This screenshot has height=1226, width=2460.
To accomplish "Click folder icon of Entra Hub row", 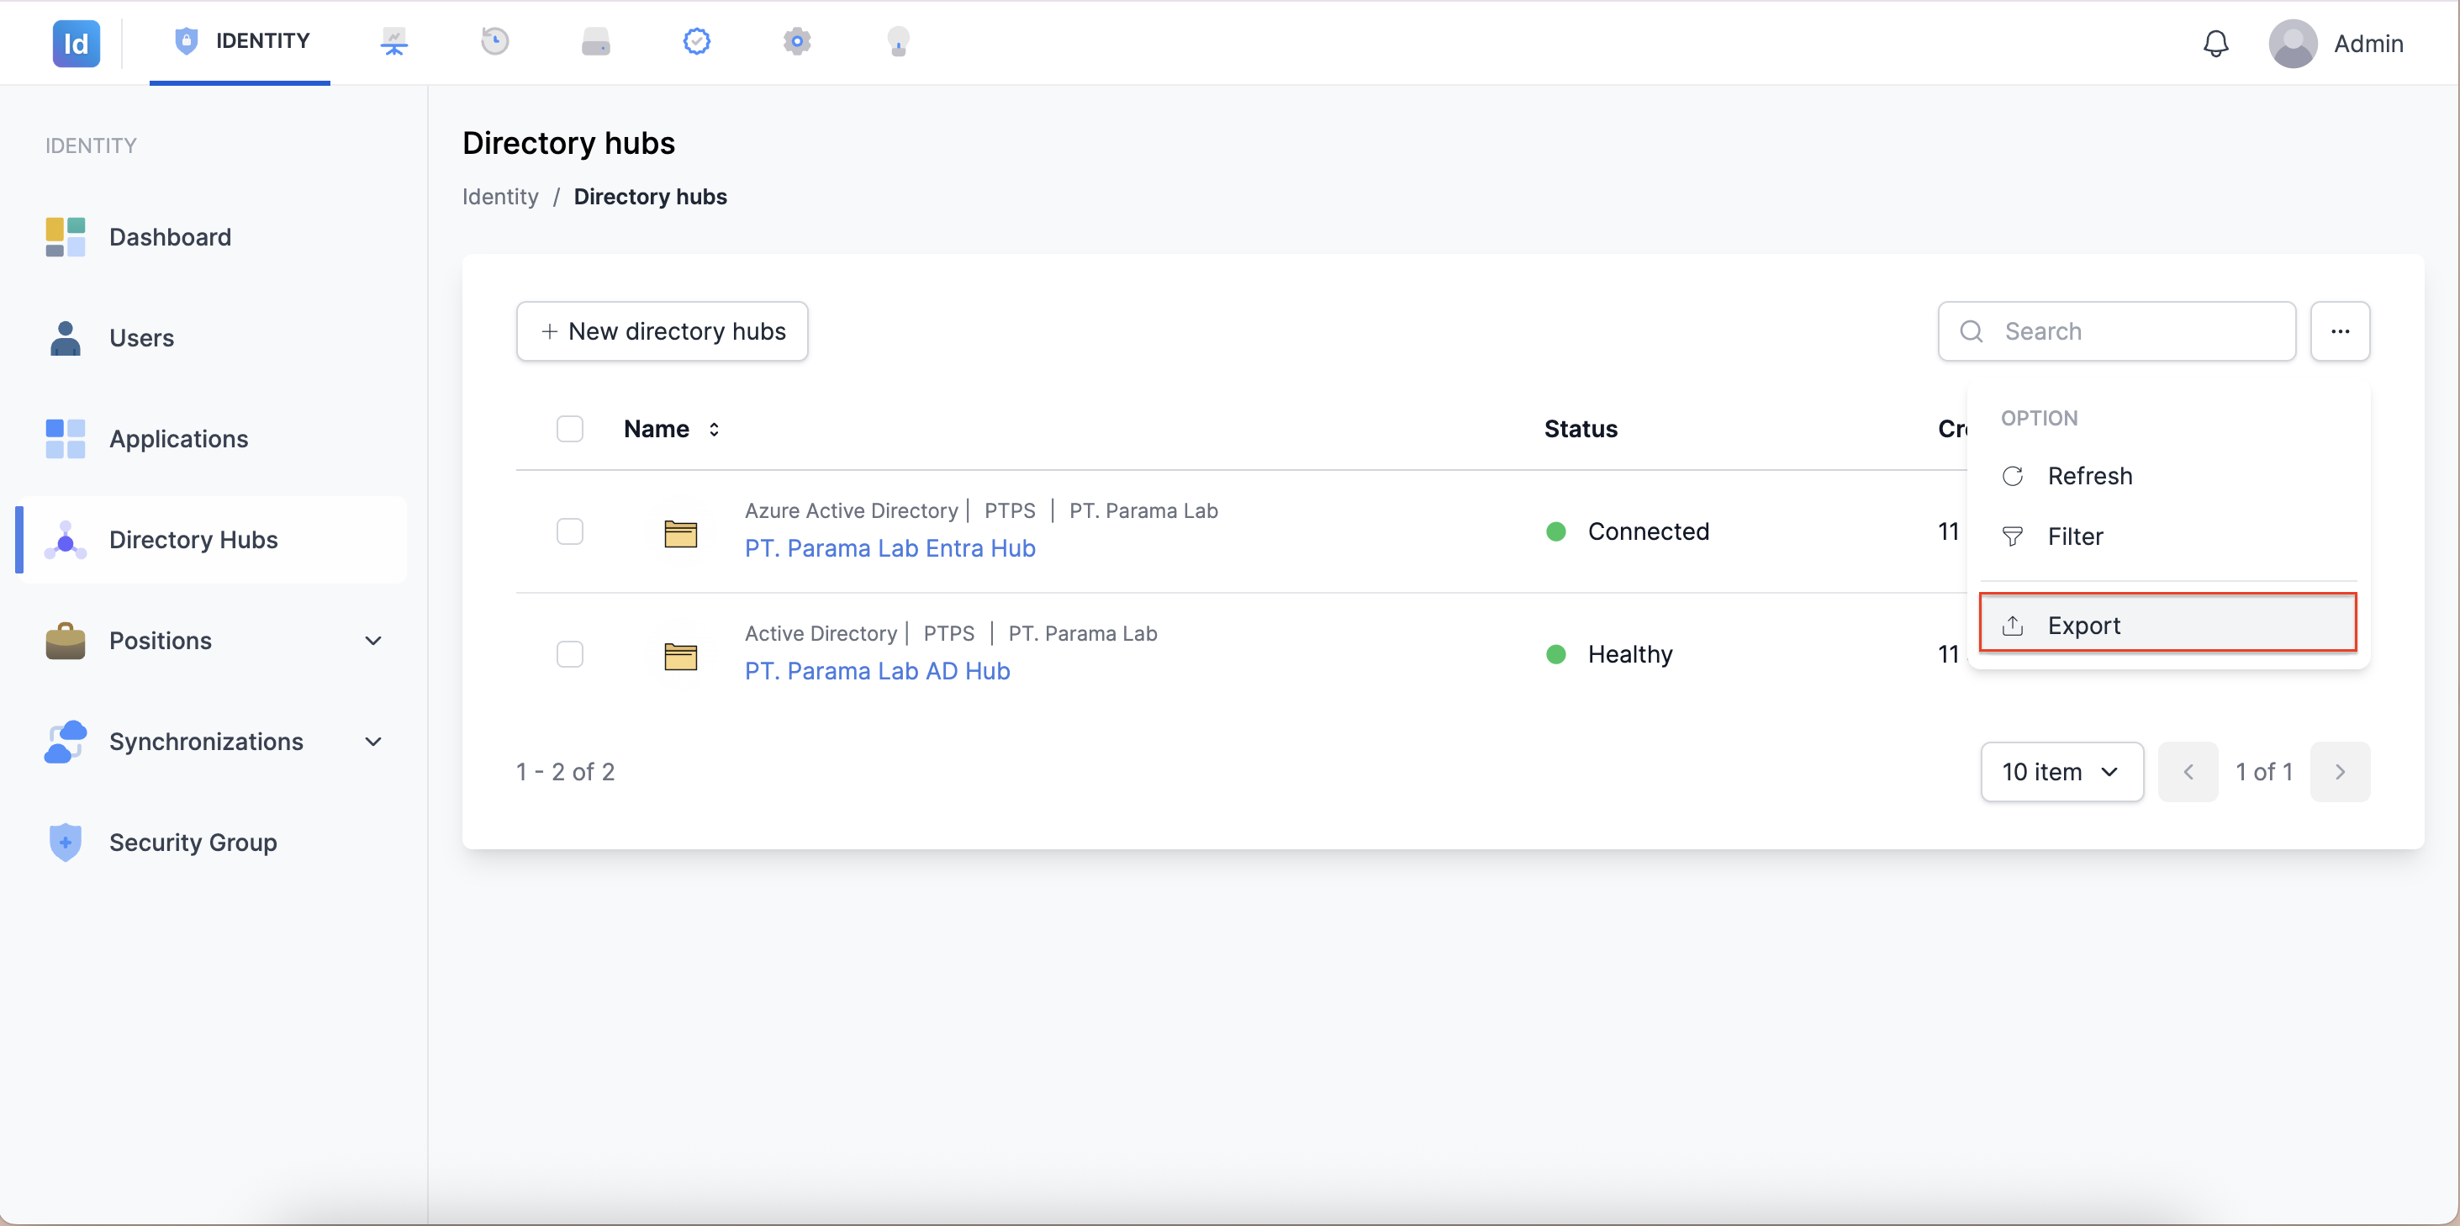I will (x=680, y=533).
